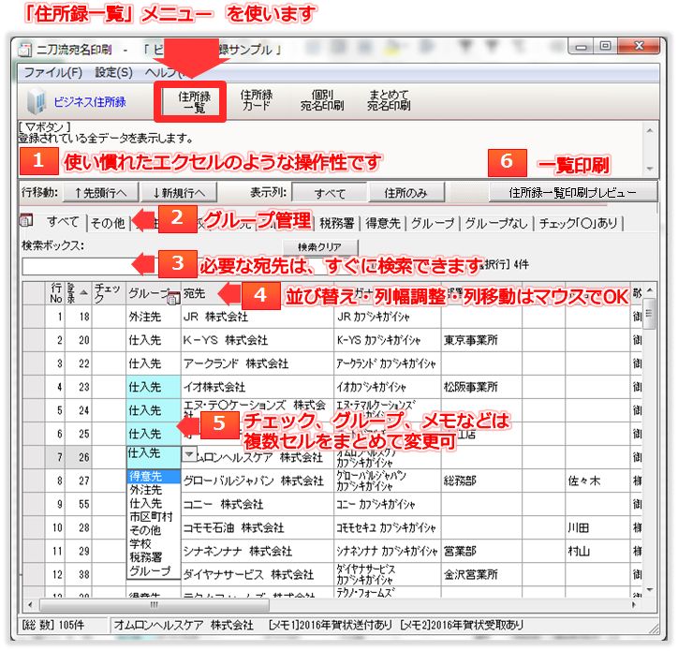The width and height of the screenshot is (678, 651).
Task: Click the 検索クリア button
Action: point(320,247)
